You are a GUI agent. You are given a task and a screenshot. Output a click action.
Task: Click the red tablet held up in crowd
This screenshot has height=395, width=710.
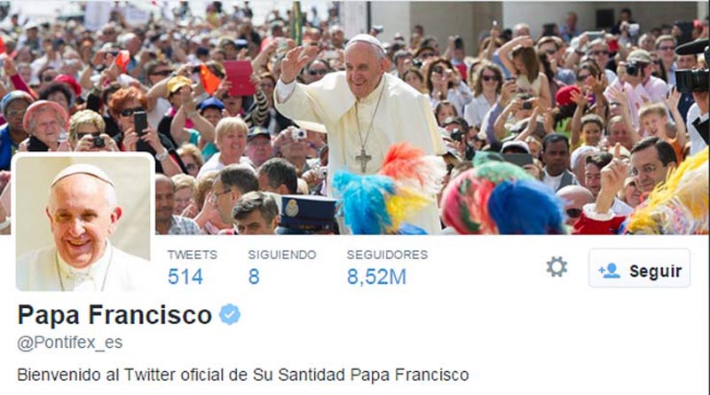(x=239, y=78)
